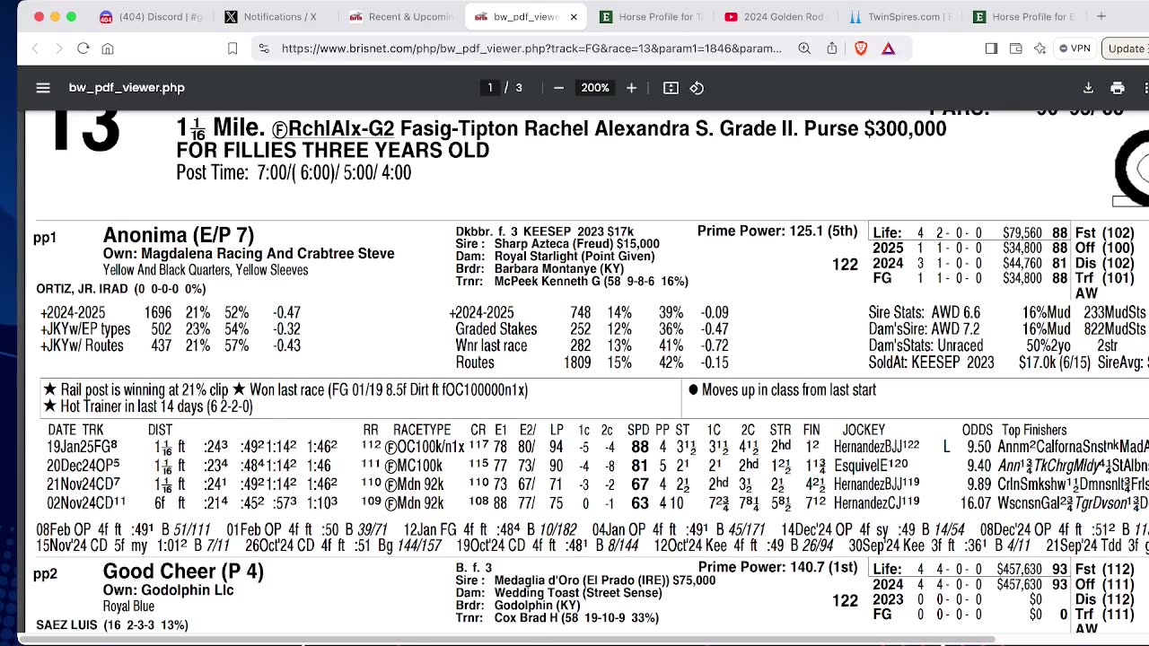This screenshot has height=646, width=1149.
Task: Zoom in the PDF with plus
Action: tap(631, 88)
